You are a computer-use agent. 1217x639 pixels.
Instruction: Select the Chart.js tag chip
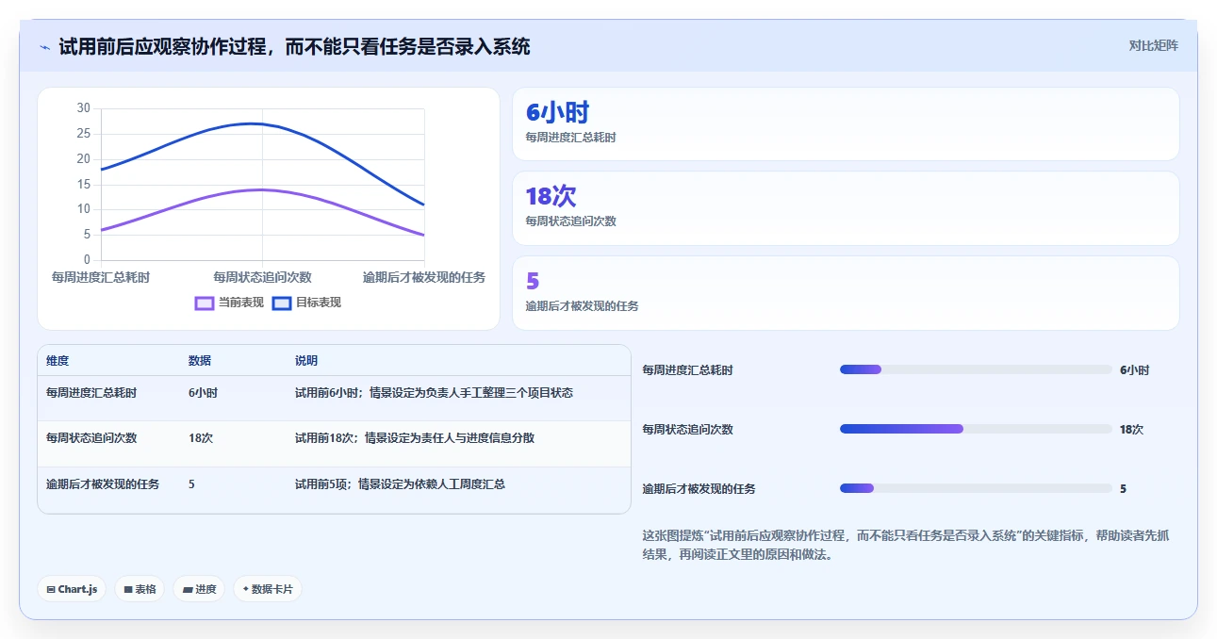(72, 589)
